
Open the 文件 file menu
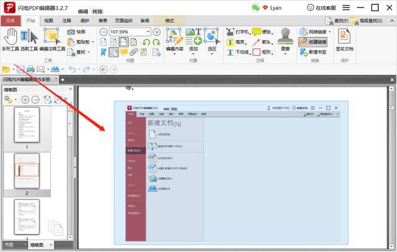tap(10, 20)
